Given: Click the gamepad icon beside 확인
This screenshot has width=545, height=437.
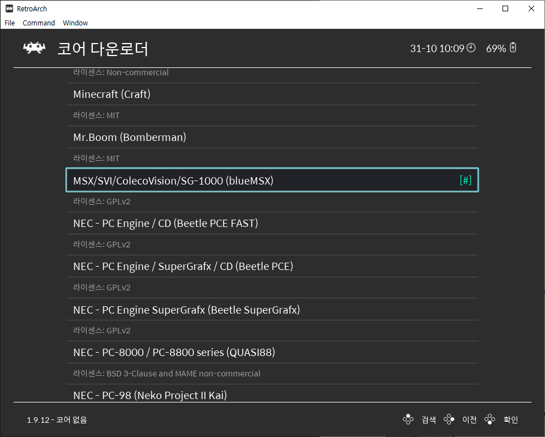Looking at the screenshot, I should pos(489,419).
